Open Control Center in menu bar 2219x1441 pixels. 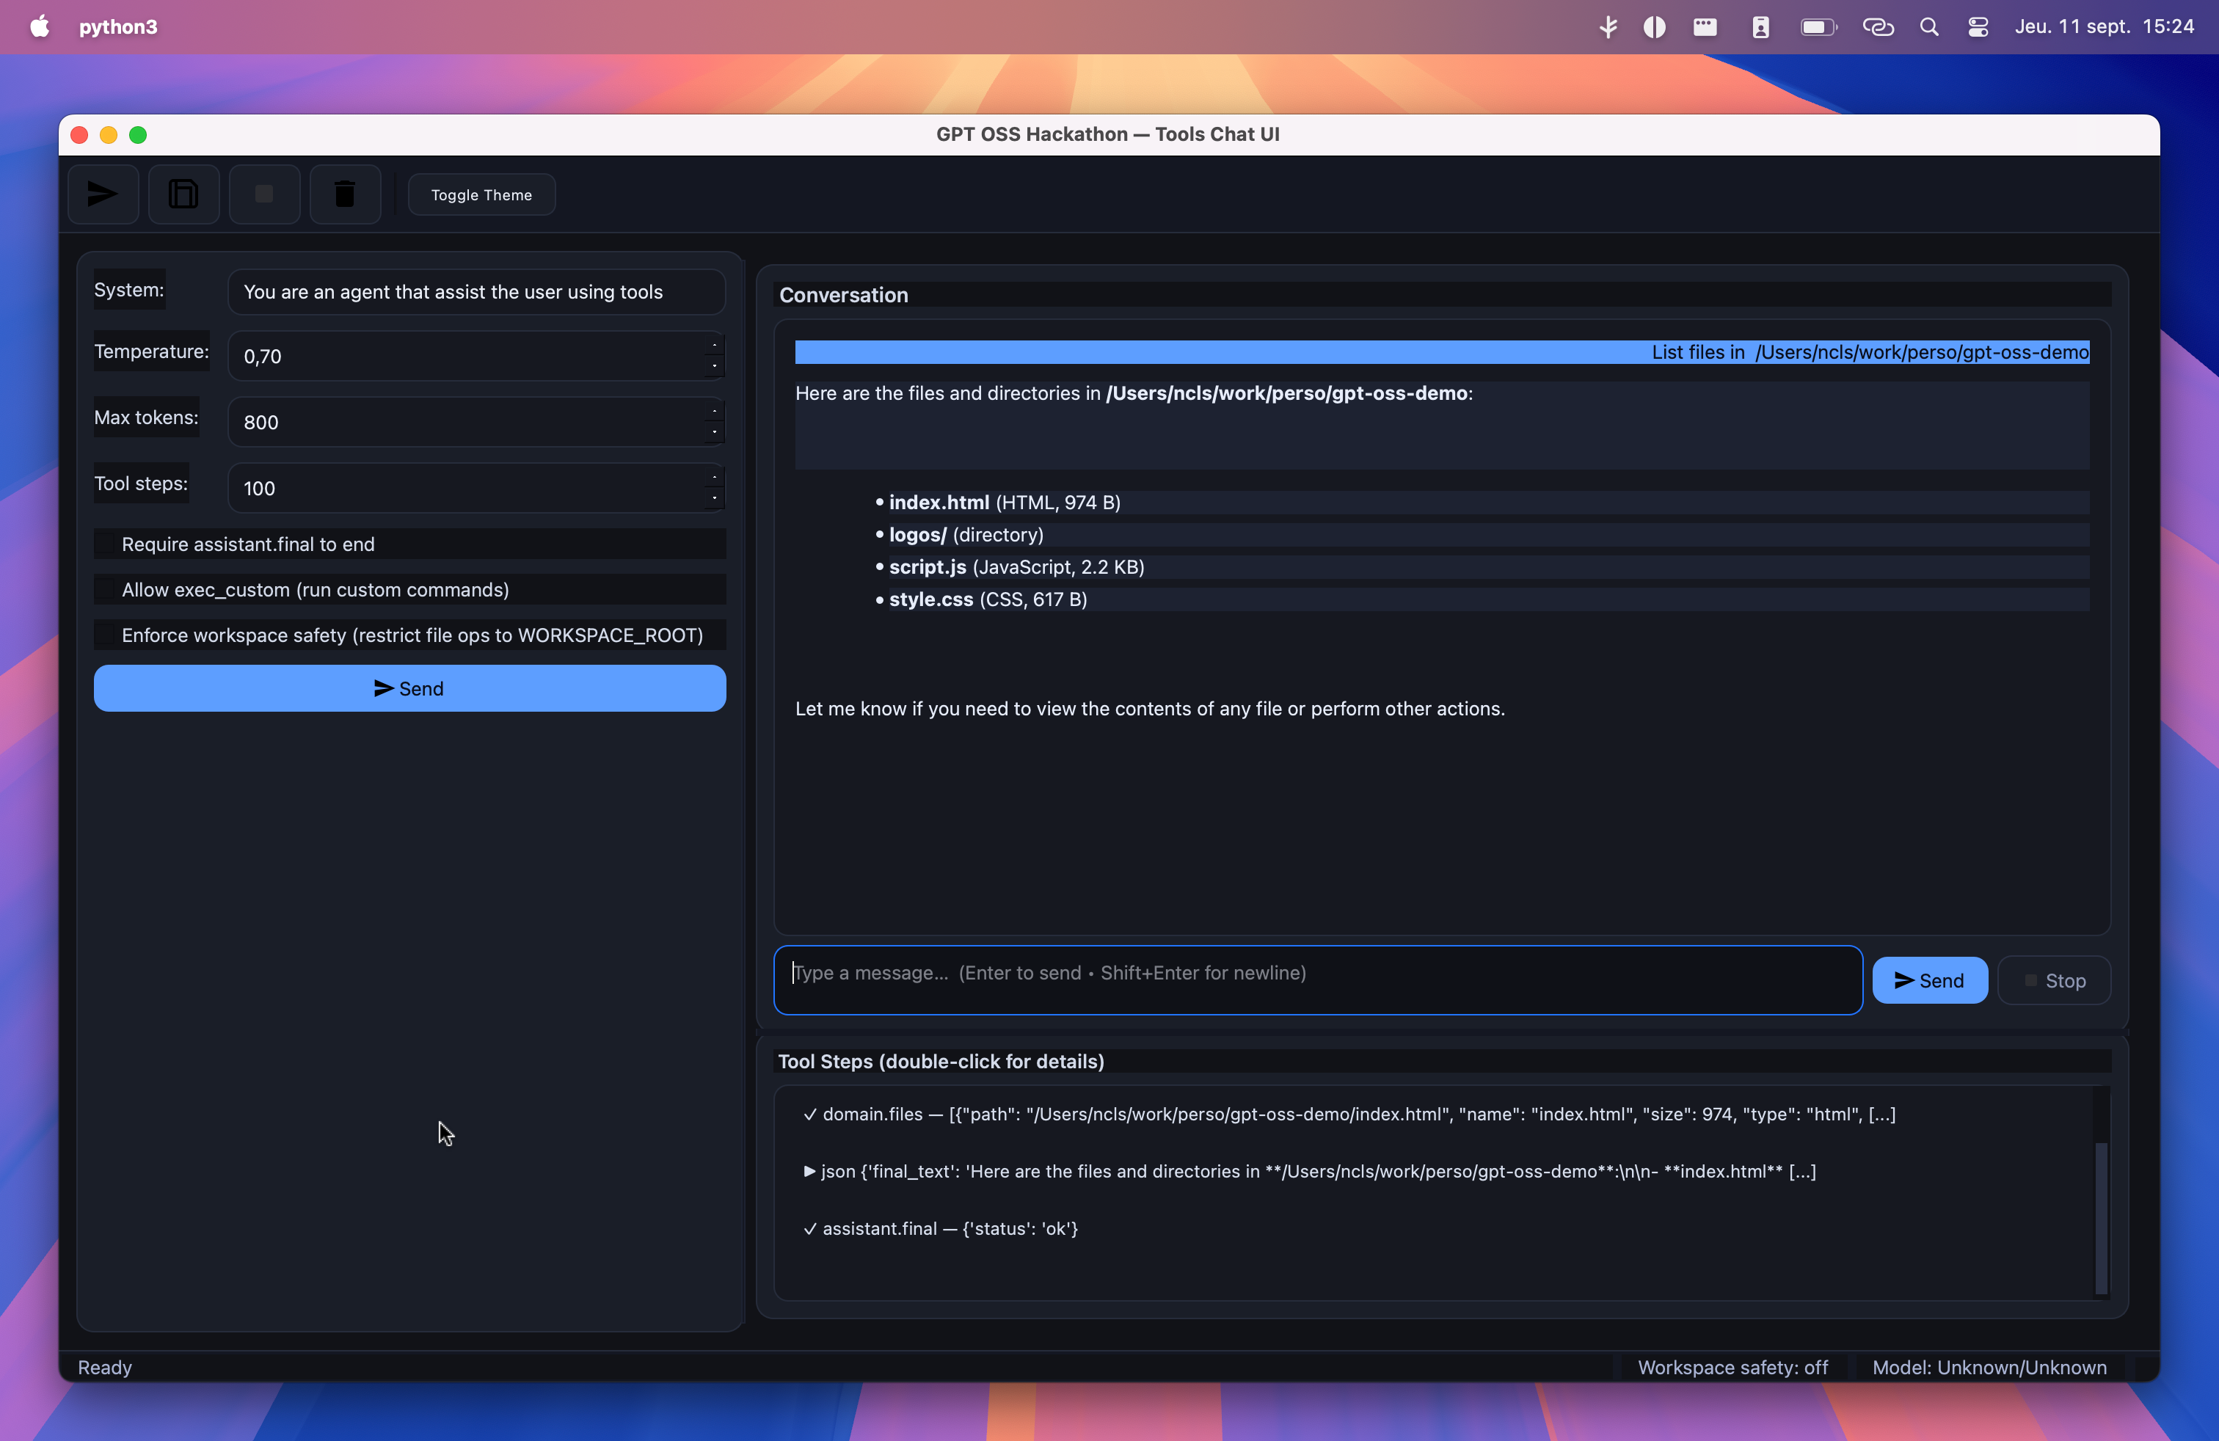click(x=1978, y=26)
